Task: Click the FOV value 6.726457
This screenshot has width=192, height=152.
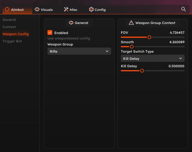Action: 177,33
